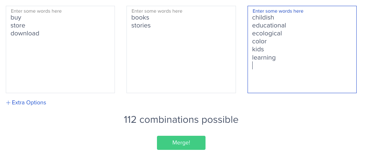Screen dimensions: 365x156
Task: Click blank space below "stories" in middle box
Action: coord(181,61)
